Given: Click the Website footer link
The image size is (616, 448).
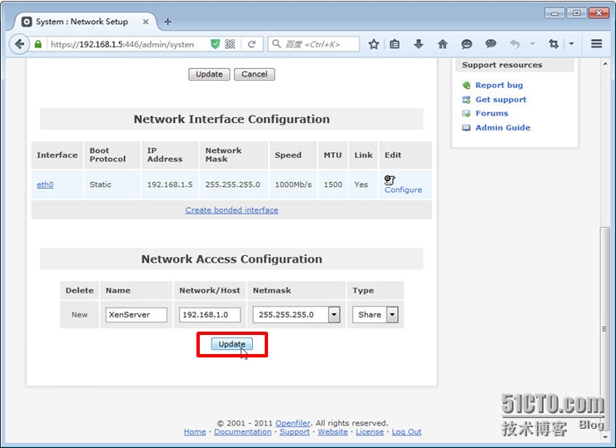Looking at the screenshot, I should click(x=333, y=432).
